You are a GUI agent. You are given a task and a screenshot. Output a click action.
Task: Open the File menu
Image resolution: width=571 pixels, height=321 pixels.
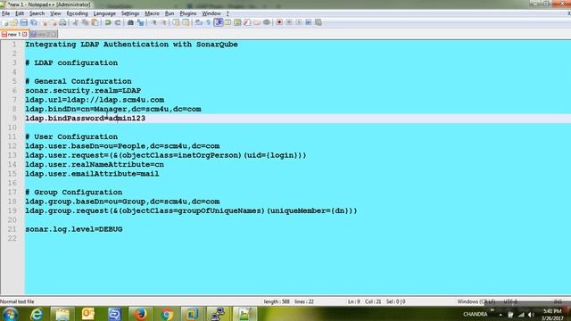tap(6, 13)
